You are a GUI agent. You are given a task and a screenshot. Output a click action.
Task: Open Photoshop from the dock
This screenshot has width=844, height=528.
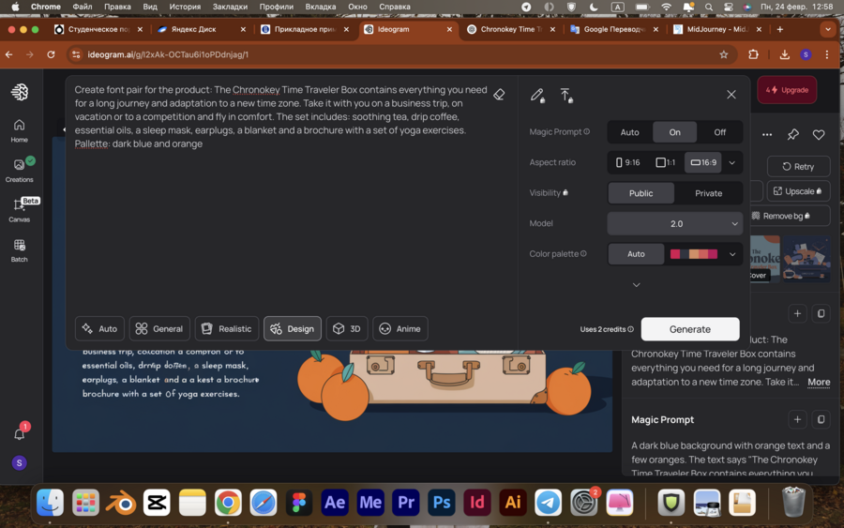(x=442, y=502)
